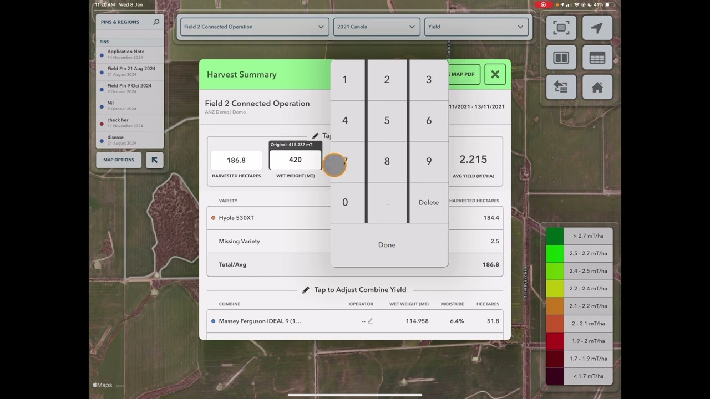Open the Yield layer dropdown
Screen dimensions: 710x399
coord(476,27)
